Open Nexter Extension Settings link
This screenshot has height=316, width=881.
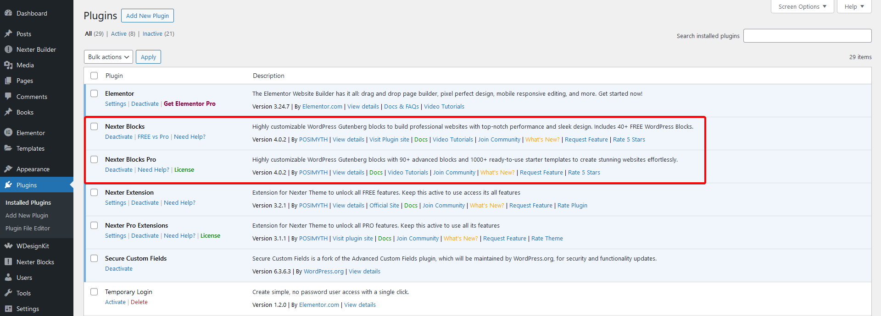click(x=116, y=203)
